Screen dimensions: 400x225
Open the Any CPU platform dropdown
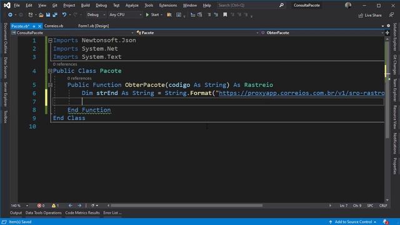[125, 15]
